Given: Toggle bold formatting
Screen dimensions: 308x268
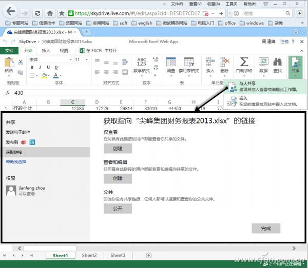Looking at the screenshot, I should coord(32,68).
